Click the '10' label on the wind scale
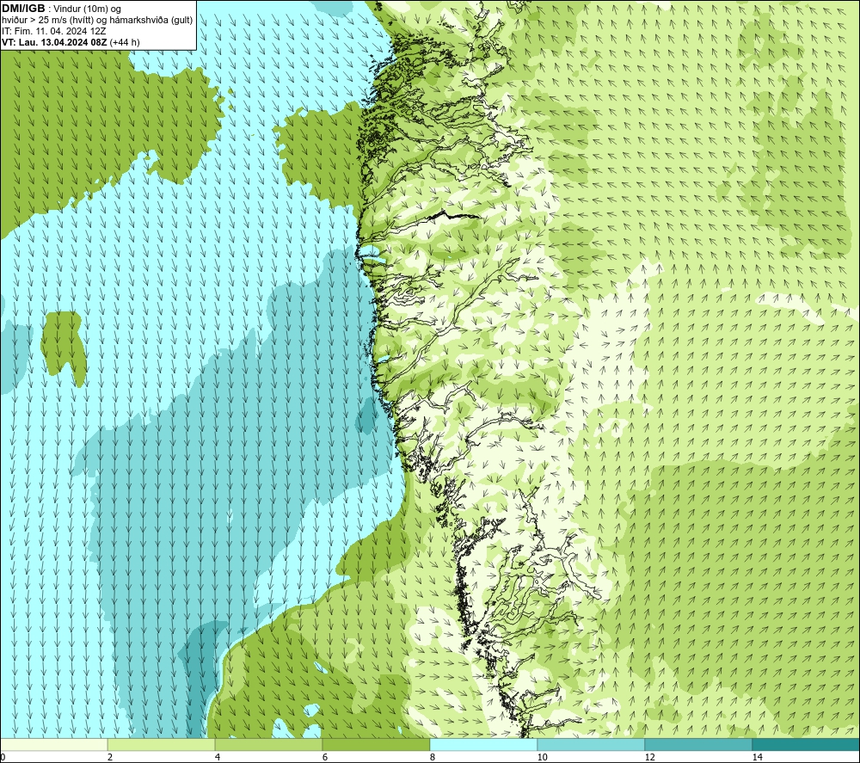 click(543, 757)
